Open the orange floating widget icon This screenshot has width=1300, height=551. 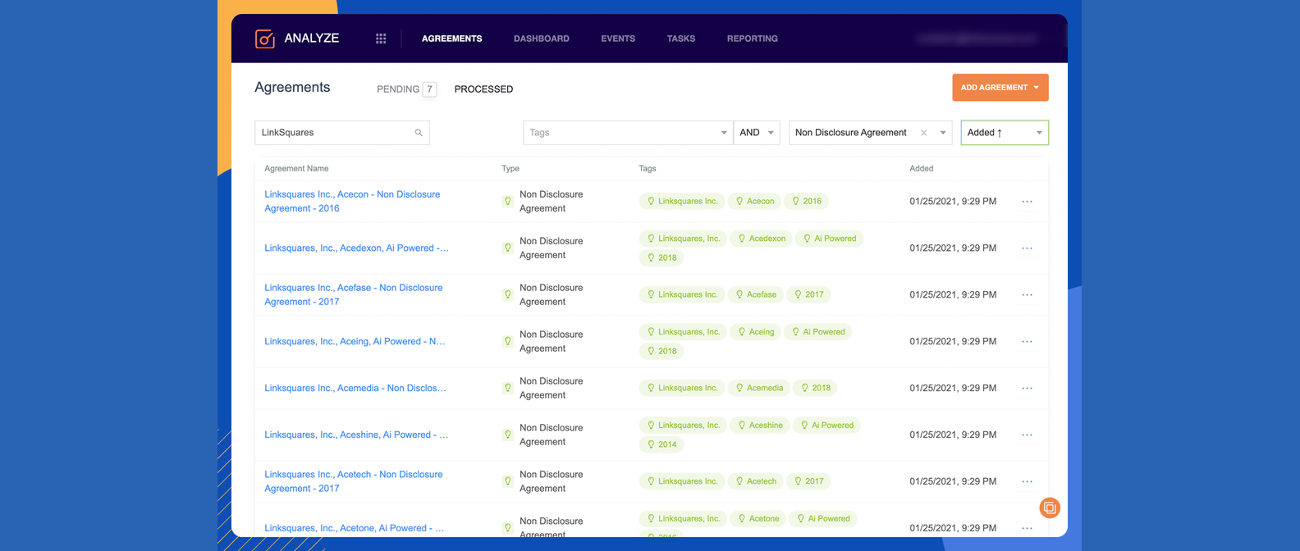coord(1050,508)
